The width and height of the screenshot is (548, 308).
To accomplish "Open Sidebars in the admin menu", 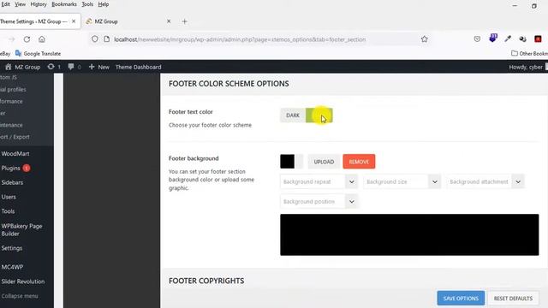I will (12, 182).
